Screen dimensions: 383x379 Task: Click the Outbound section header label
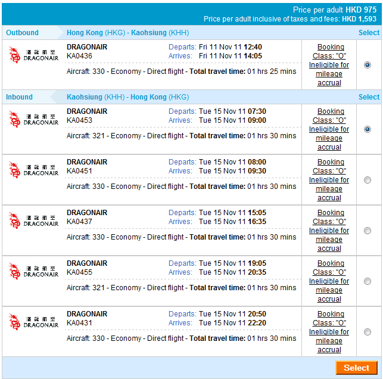22,33
